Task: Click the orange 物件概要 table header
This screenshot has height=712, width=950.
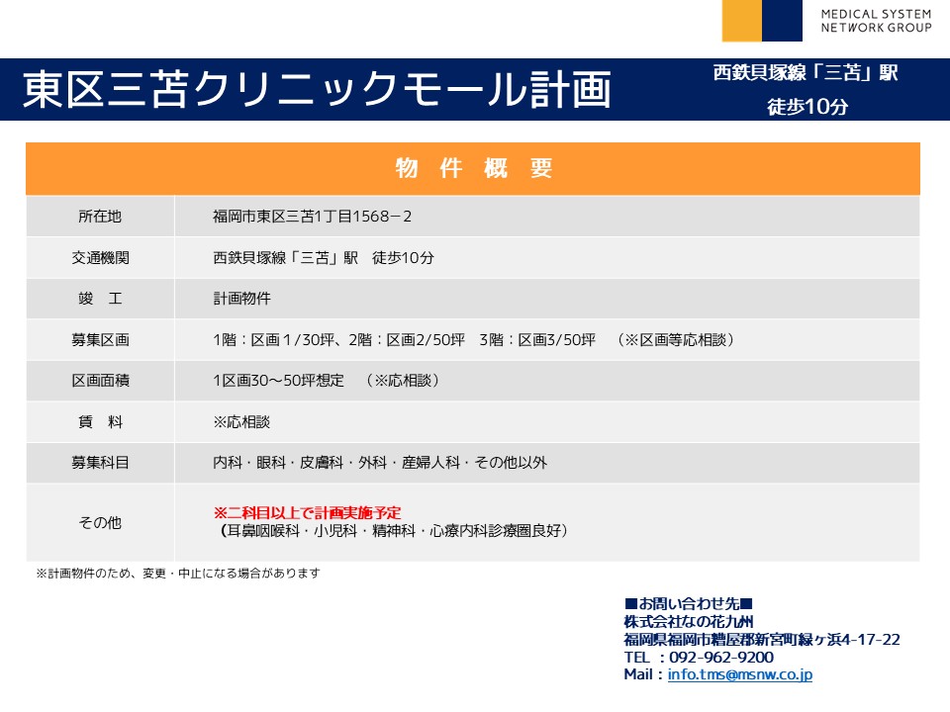Action: [x=473, y=168]
